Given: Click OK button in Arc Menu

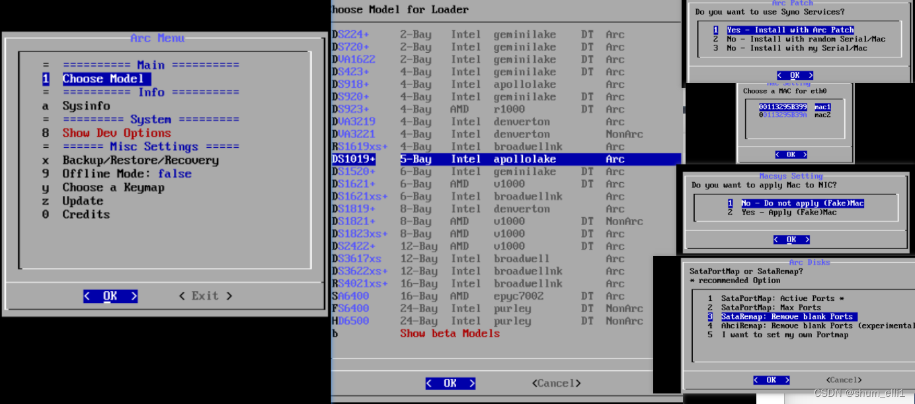Looking at the screenshot, I should pos(110,296).
